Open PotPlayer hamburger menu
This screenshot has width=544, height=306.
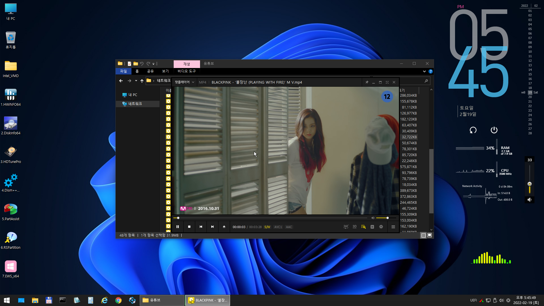click(x=393, y=227)
